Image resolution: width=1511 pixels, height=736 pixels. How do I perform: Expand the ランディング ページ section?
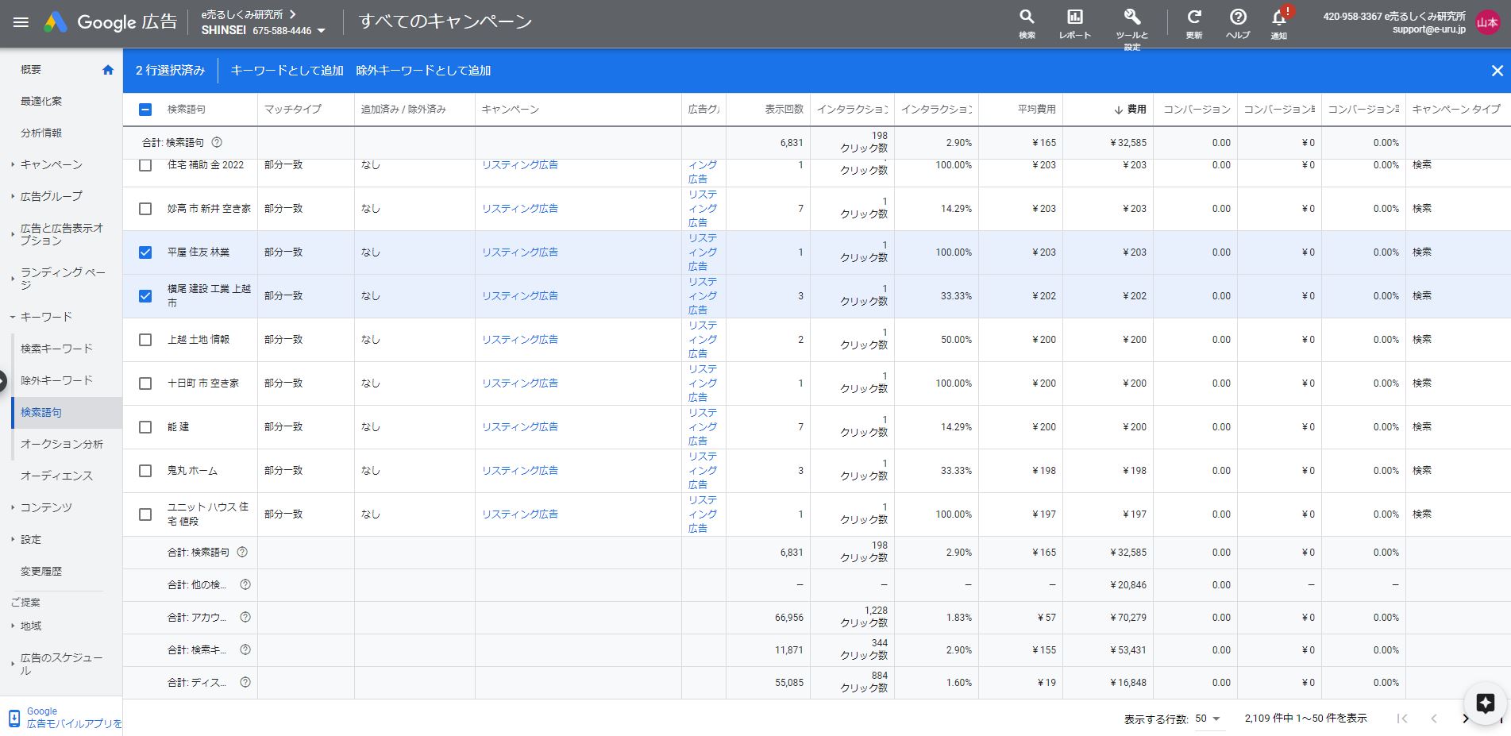(x=13, y=279)
